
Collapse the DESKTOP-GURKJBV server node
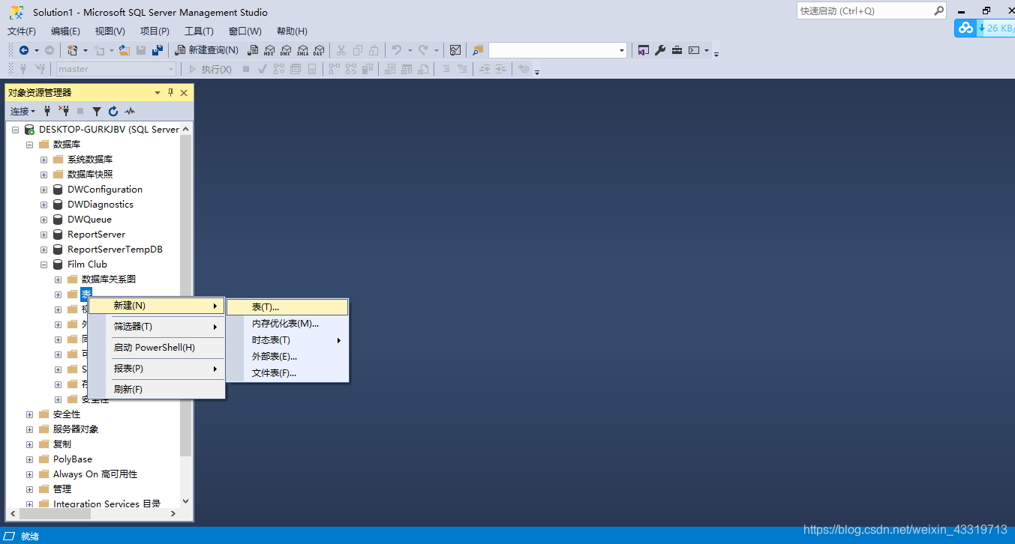click(15, 130)
